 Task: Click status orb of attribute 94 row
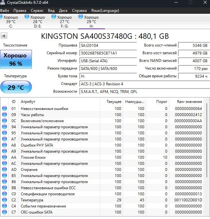[x=4, y=127]
